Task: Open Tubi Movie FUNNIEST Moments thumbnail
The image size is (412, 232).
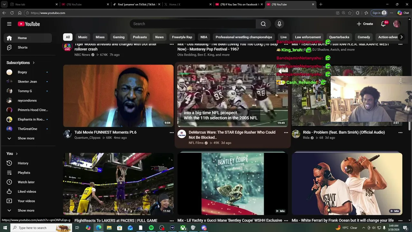Action: (x=118, y=96)
